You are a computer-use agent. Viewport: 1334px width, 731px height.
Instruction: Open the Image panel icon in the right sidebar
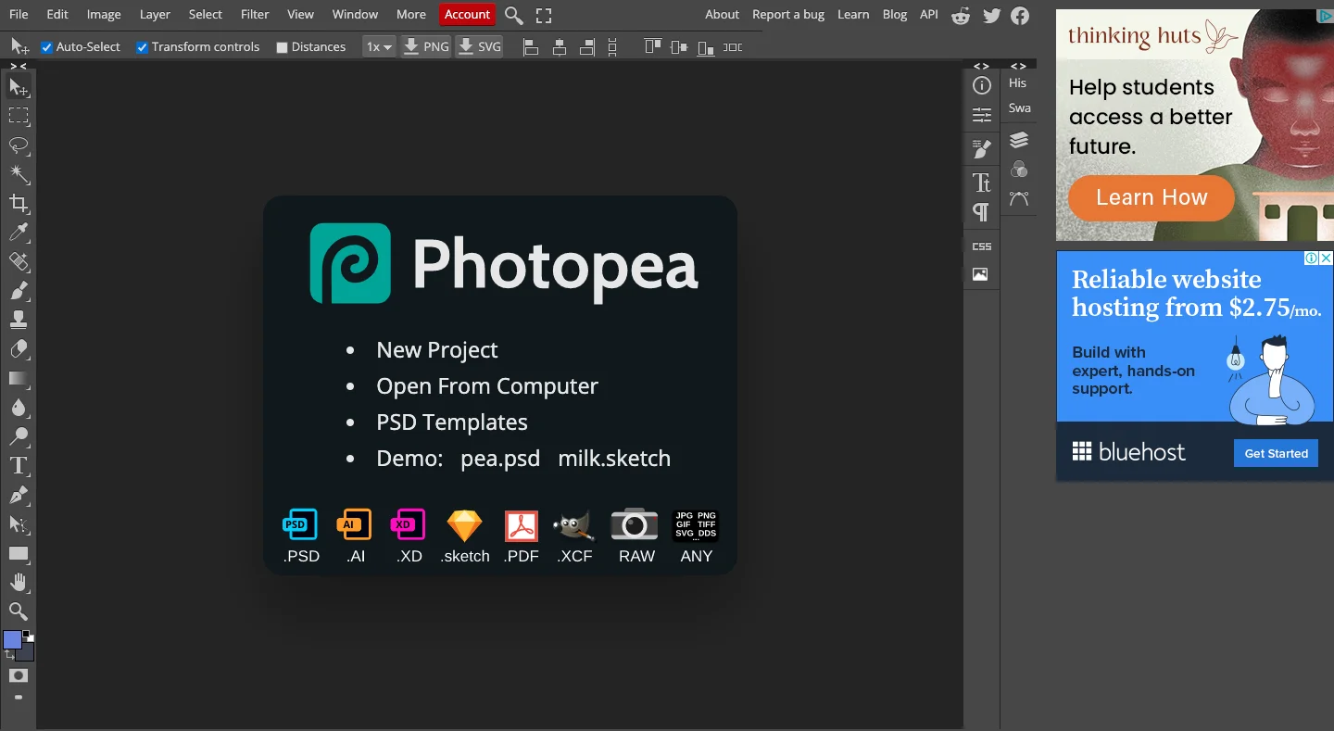[980, 274]
